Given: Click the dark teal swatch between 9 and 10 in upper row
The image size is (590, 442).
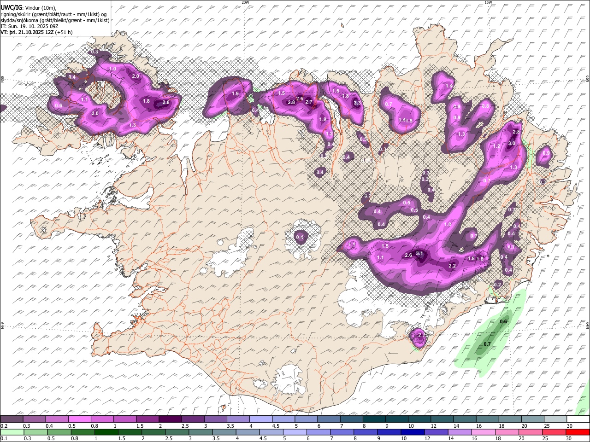Looking at the screenshot, I should [396, 419].
